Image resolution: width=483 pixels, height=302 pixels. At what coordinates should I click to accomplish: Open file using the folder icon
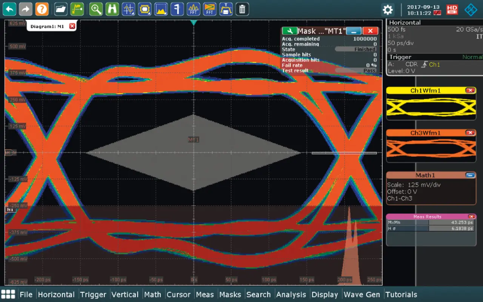(x=61, y=9)
